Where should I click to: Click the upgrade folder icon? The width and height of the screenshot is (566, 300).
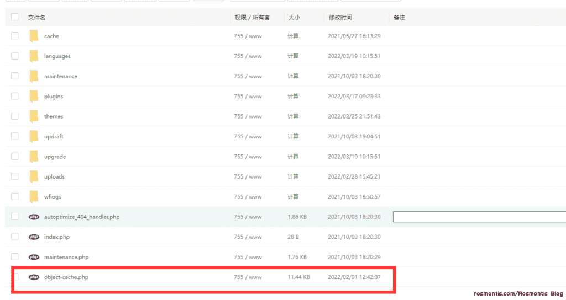pos(34,157)
